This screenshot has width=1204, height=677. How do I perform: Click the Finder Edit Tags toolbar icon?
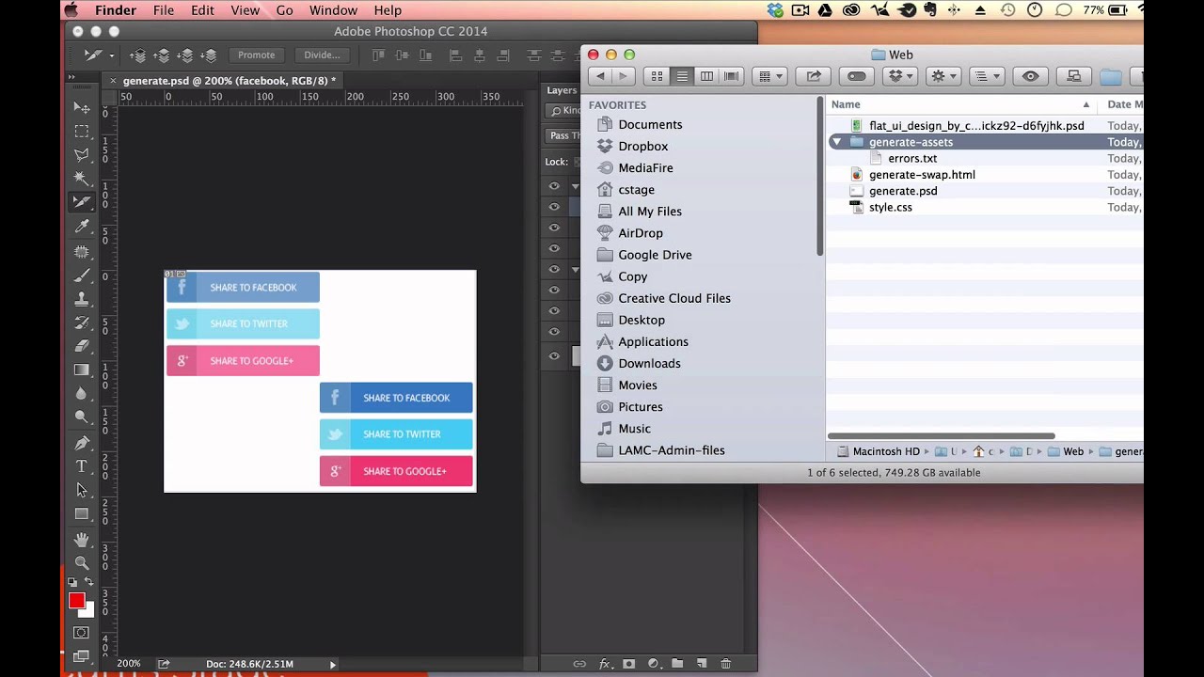[x=856, y=76]
